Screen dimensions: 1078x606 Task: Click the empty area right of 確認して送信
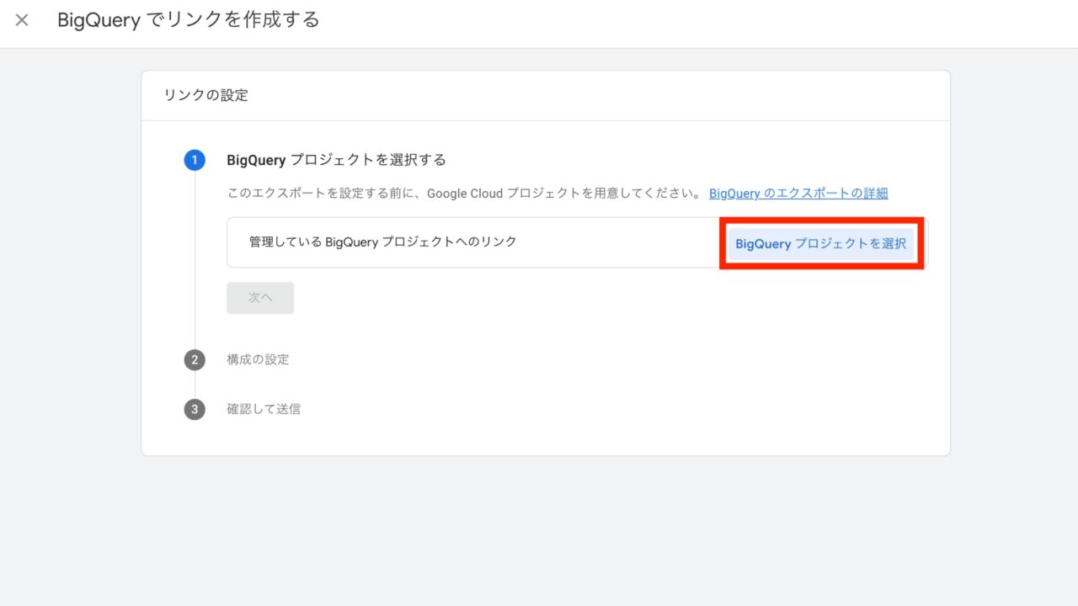pyautogui.click(x=590, y=409)
